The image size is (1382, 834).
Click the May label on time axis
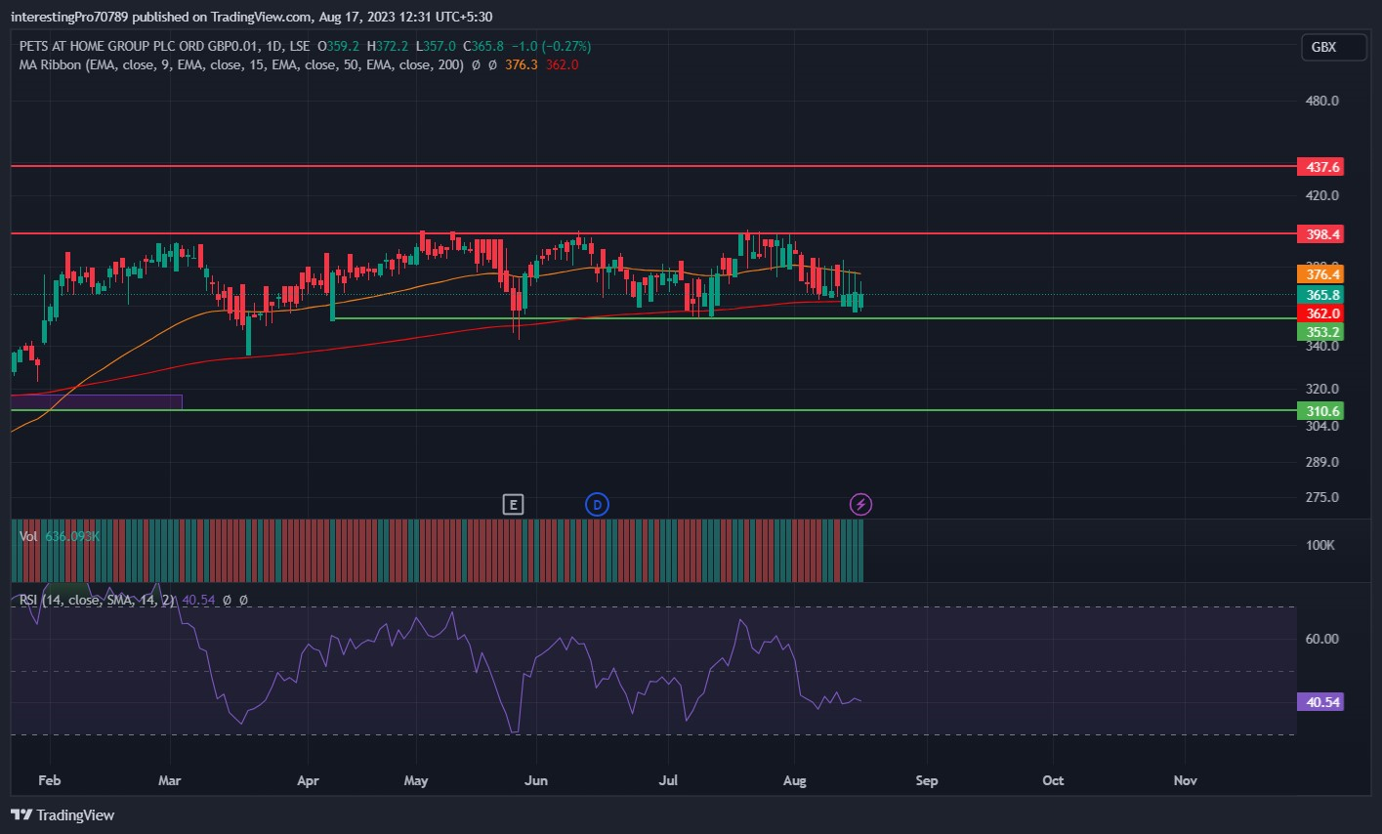tap(416, 780)
